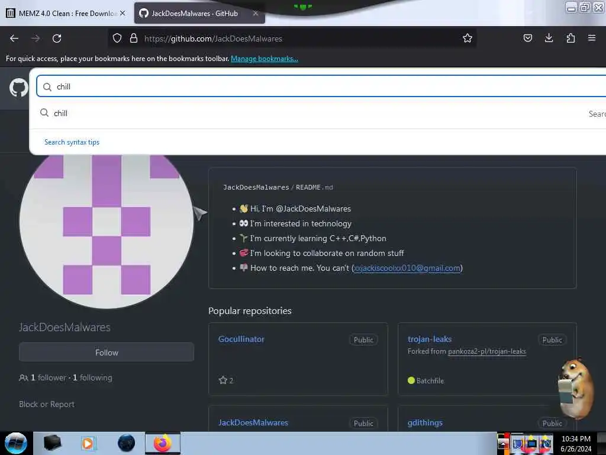This screenshot has height=455, width=606.
Task: Open the Gocullinator repository
Action: [x=241, y=339]
